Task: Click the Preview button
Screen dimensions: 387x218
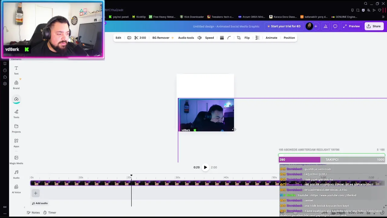Action: click(x=351, y=26)
